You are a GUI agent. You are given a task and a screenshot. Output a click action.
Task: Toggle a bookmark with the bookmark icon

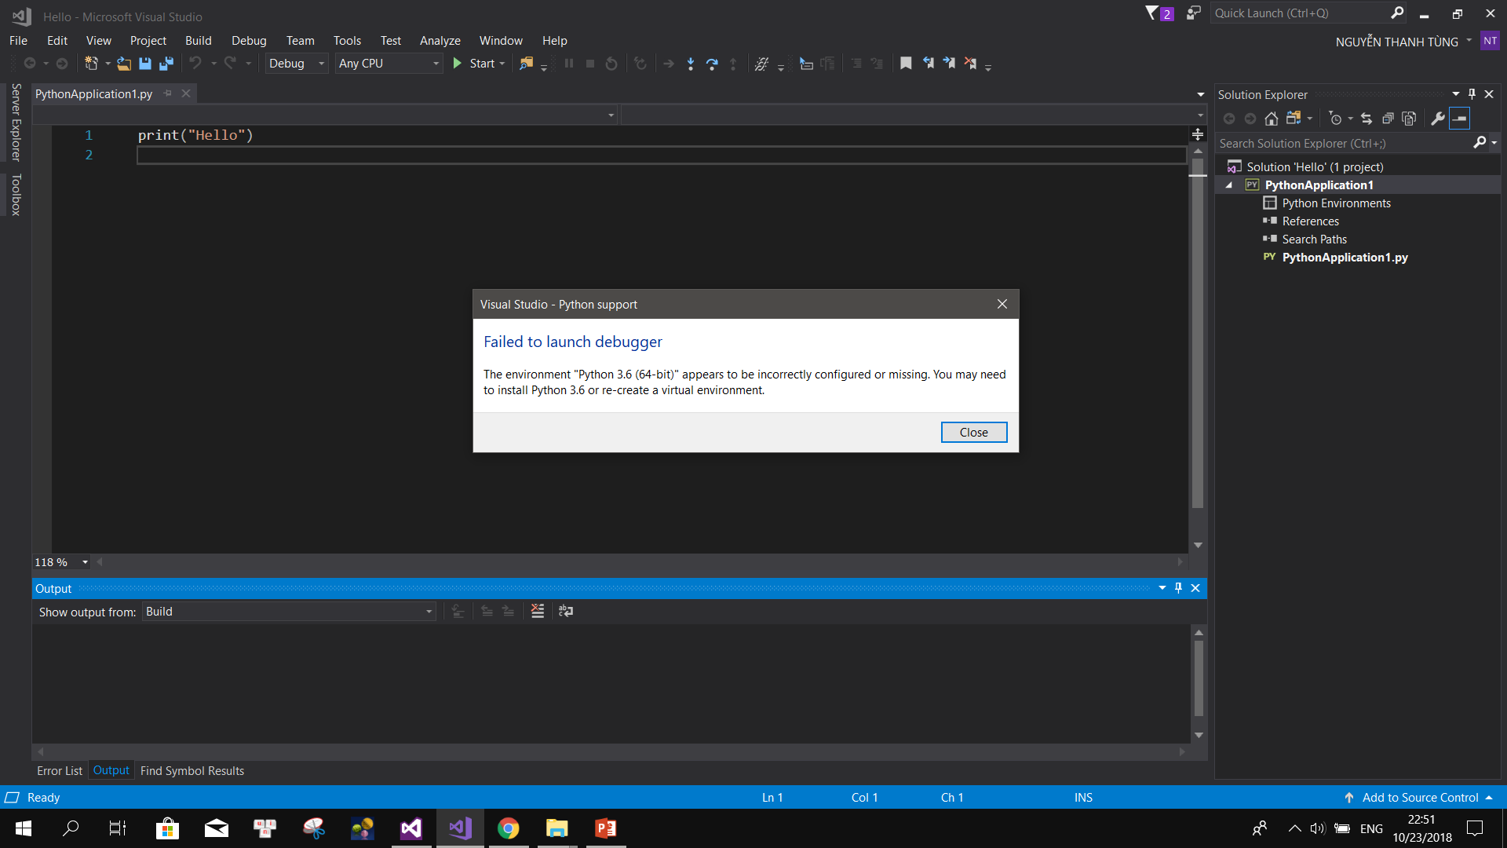point(906,64)
